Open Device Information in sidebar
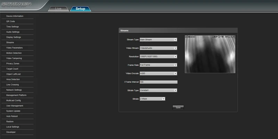Image resolution: width=278 pixels, height=139 pixels. pos(15,16)
